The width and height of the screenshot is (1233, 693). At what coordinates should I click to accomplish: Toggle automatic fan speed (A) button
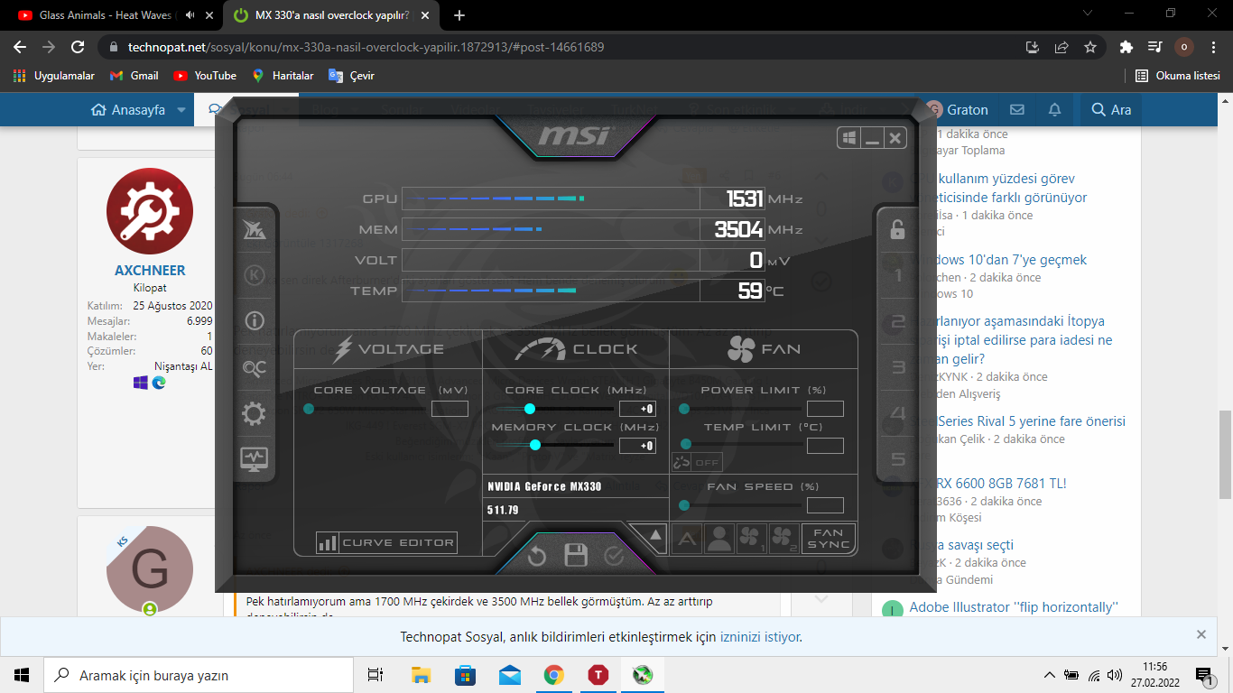(687, 539)
